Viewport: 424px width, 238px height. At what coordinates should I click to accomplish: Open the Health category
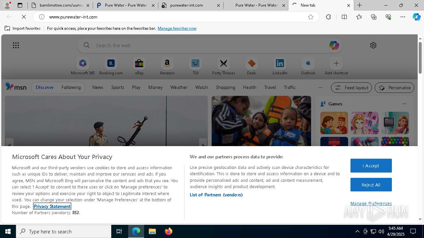[x=249, y=87]
